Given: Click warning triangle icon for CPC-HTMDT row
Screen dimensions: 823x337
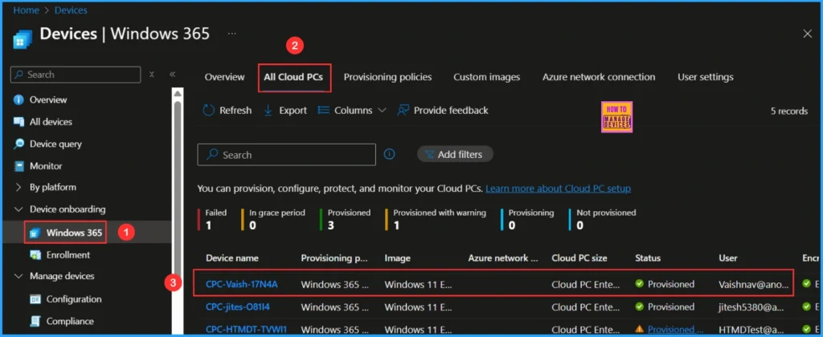Looking at the screenshot, I should coord(639,329).
